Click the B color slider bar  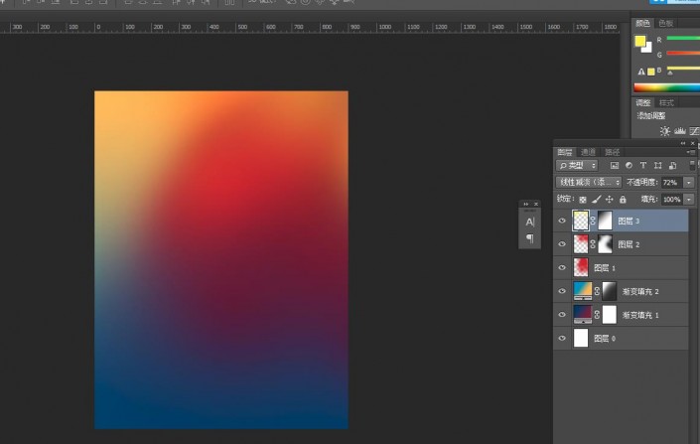click(683, 69)
